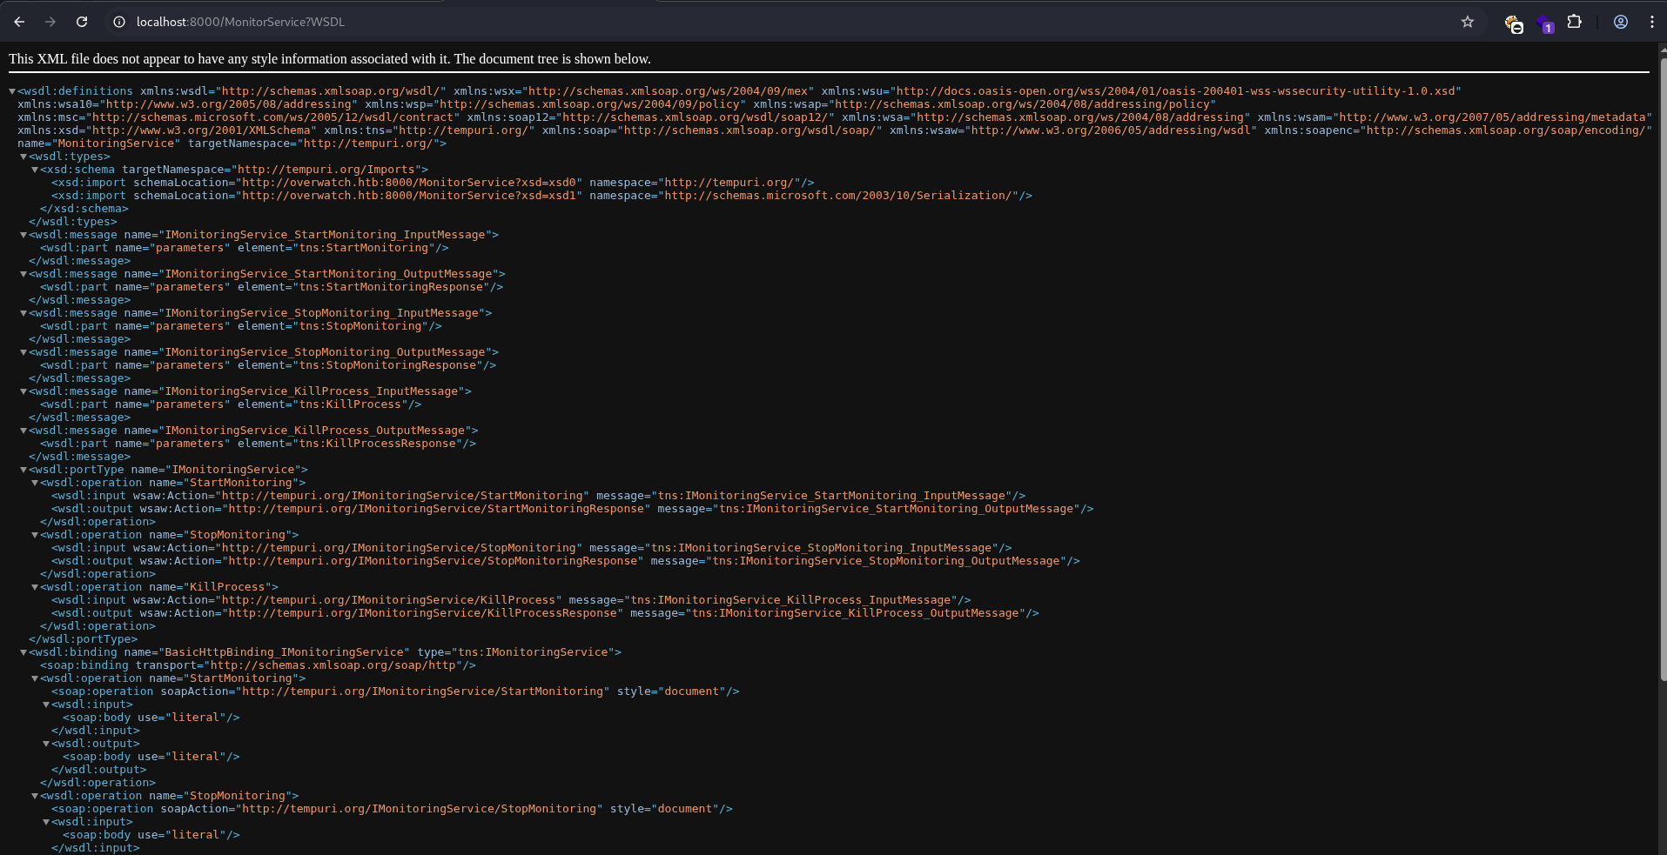This screenshot has height=855, width=1667.
Task: Click the wsdl:part element="tns:StopMonitoring" line
Action: (x=241, y=326)
